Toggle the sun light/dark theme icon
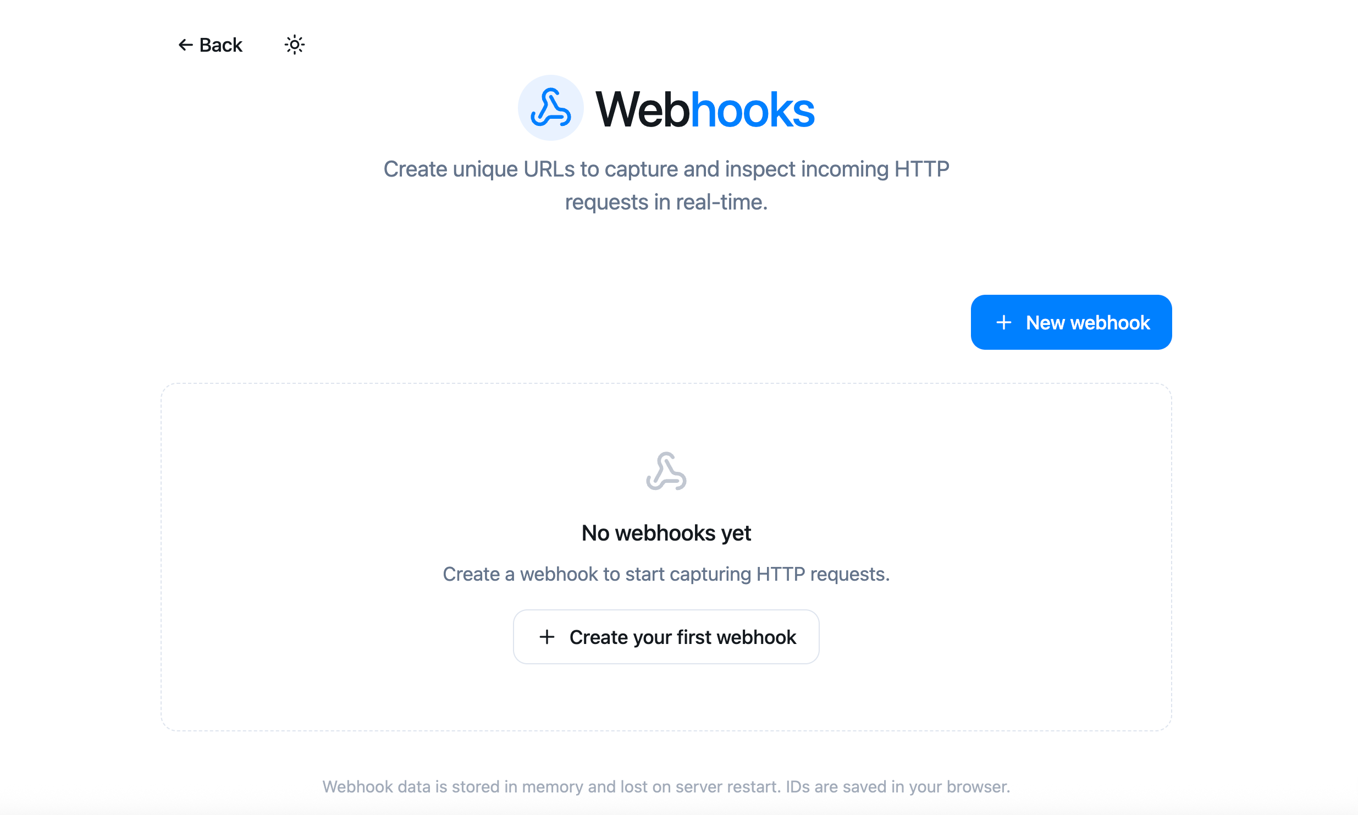The image size is (1358, 815). pos(294,45)
